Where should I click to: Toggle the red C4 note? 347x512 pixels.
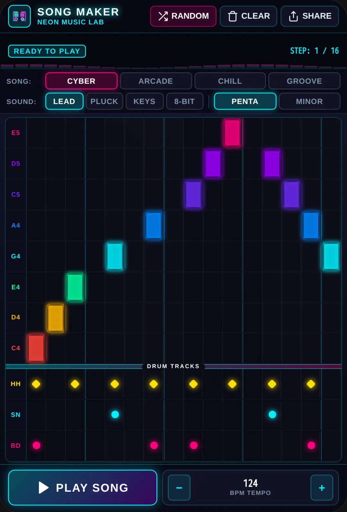click(36, 348)
